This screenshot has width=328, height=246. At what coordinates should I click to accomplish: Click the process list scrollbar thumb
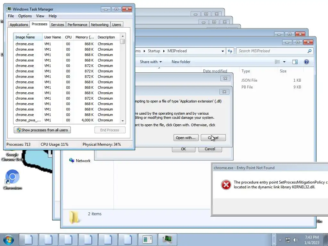(x=123, y=42)
